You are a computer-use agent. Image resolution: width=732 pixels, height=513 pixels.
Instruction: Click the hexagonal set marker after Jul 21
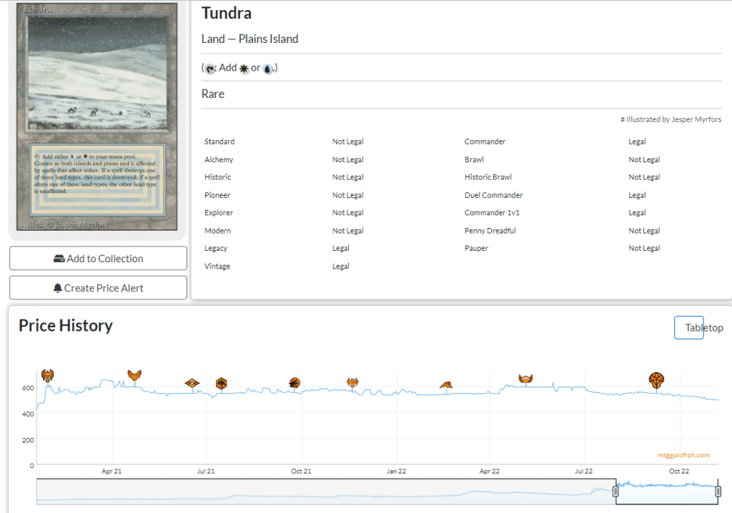point(222,384)
